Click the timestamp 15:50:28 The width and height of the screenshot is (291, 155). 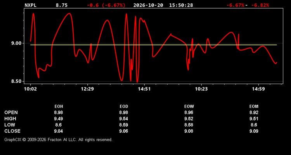tap(181, 5)
